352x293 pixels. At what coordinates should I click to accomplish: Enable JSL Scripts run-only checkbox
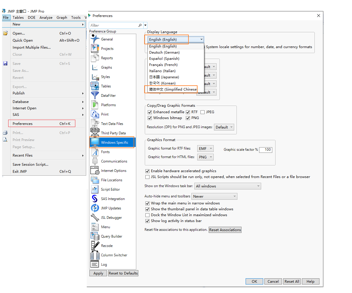(147, 177)
